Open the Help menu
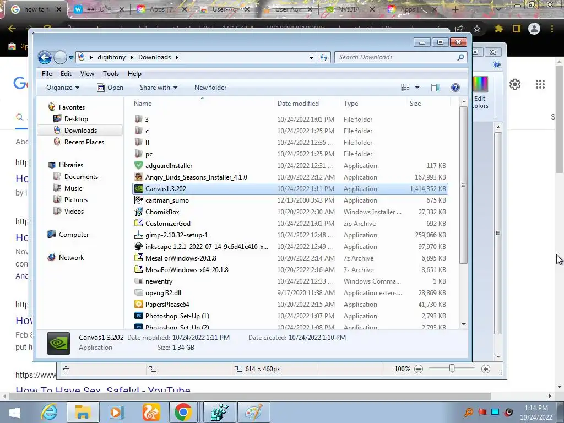The height and width of the screenshot is (423, 564). [134, 74]
